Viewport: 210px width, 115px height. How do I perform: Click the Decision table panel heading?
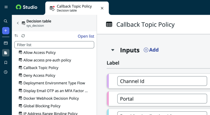point(39,21)
